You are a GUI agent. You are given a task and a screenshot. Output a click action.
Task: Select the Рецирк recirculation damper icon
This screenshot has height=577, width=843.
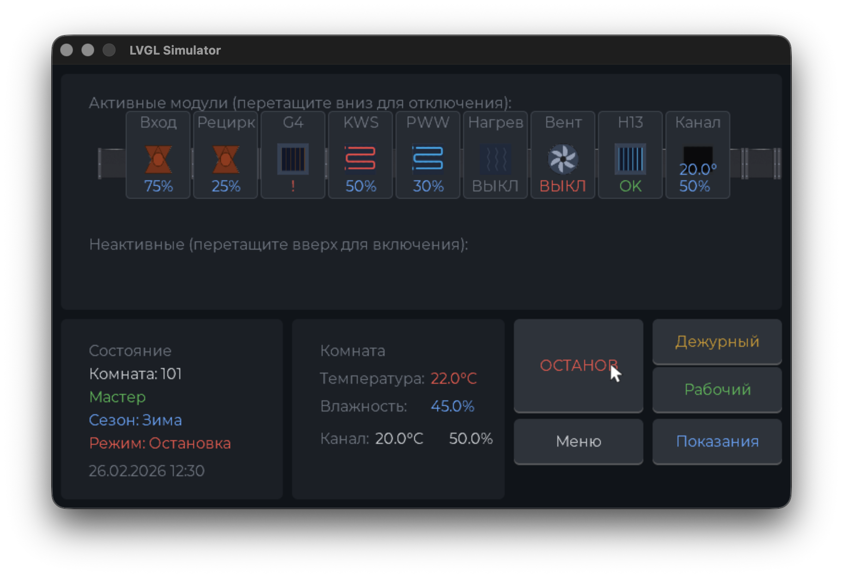(x=226, y=159)
